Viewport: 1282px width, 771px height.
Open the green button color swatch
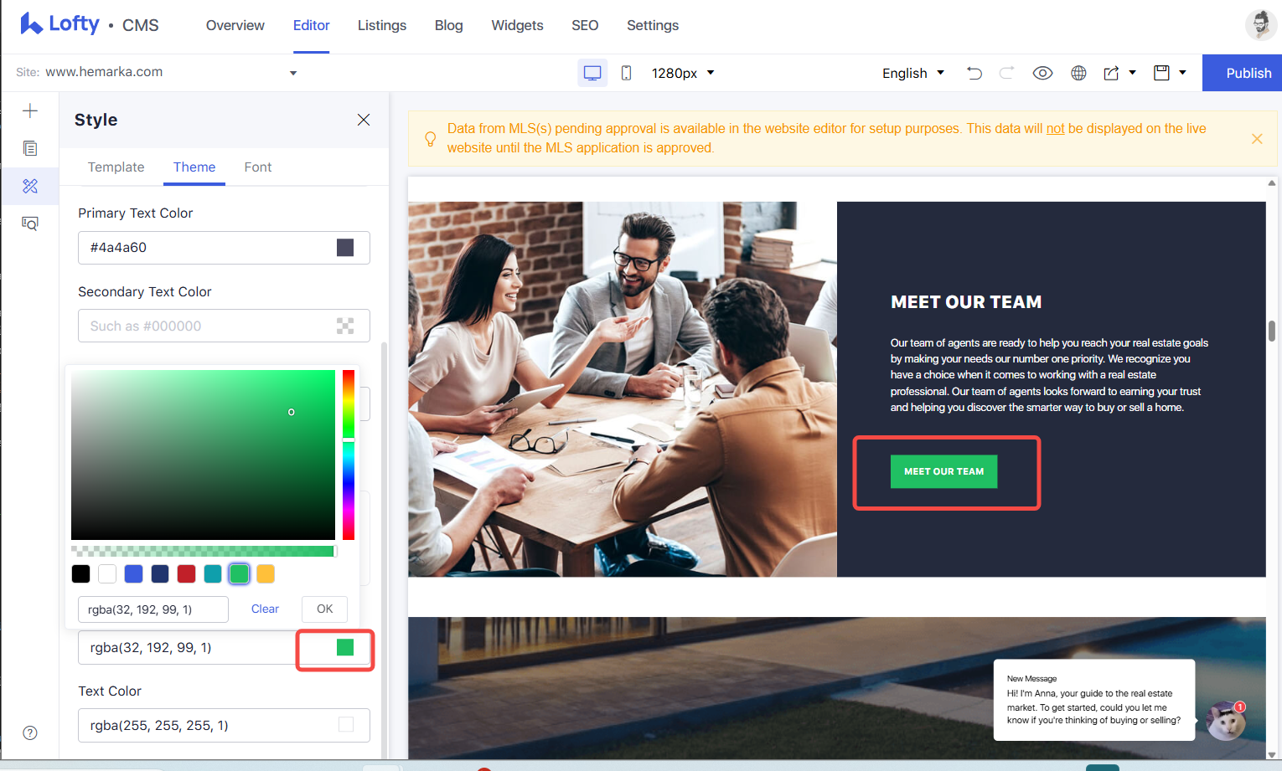tap(345, 647)
